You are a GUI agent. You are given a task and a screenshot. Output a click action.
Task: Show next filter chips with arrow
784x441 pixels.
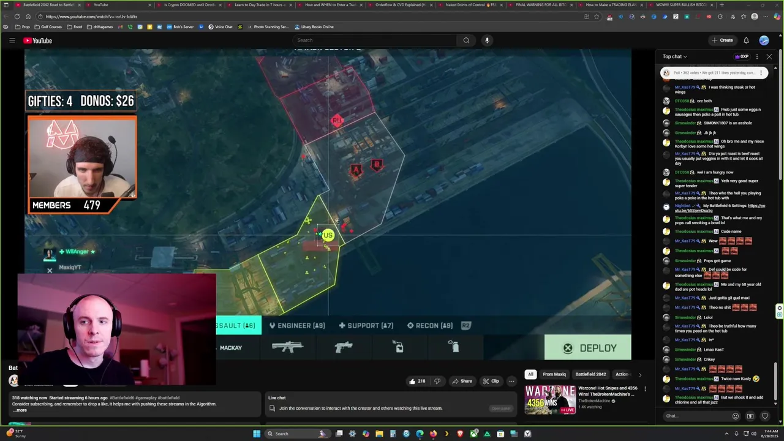[640, 374]
